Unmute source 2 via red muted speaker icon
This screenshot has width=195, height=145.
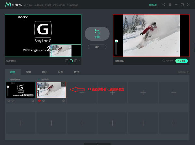(40, 101)
